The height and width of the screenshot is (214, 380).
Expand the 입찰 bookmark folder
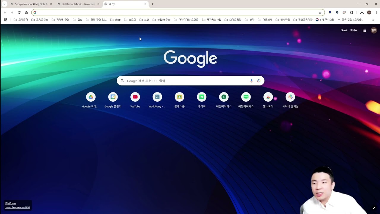[x=77, y=20]
